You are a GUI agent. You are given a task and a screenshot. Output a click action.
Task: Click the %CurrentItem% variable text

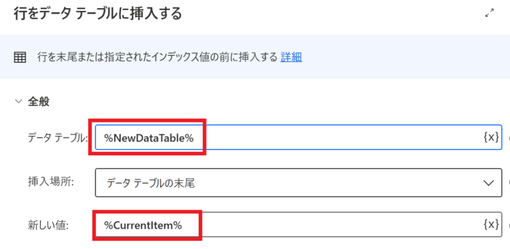tap(143, 225)
